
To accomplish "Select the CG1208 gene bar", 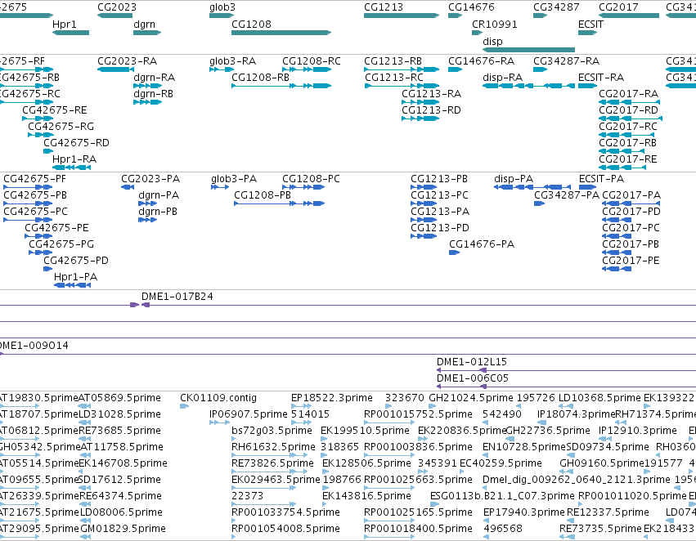I will 281,33.
